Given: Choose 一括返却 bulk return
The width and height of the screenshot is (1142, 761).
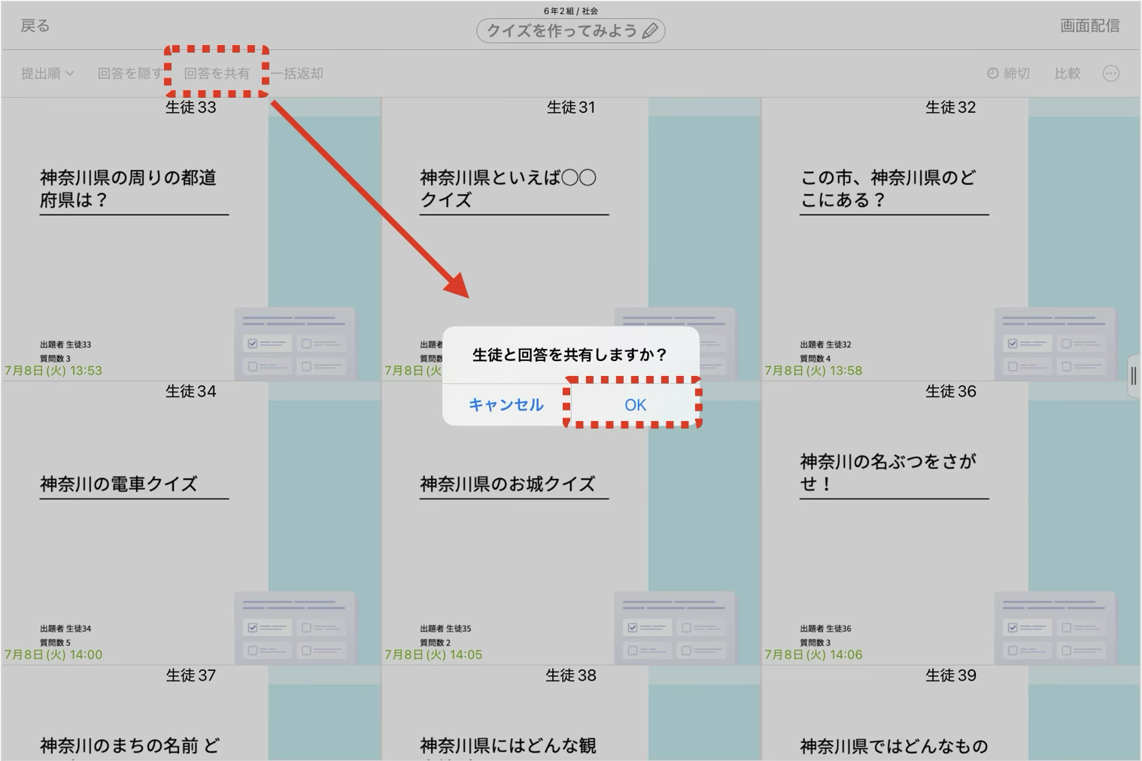Looking at the screenshot, I should pos(297,73).
